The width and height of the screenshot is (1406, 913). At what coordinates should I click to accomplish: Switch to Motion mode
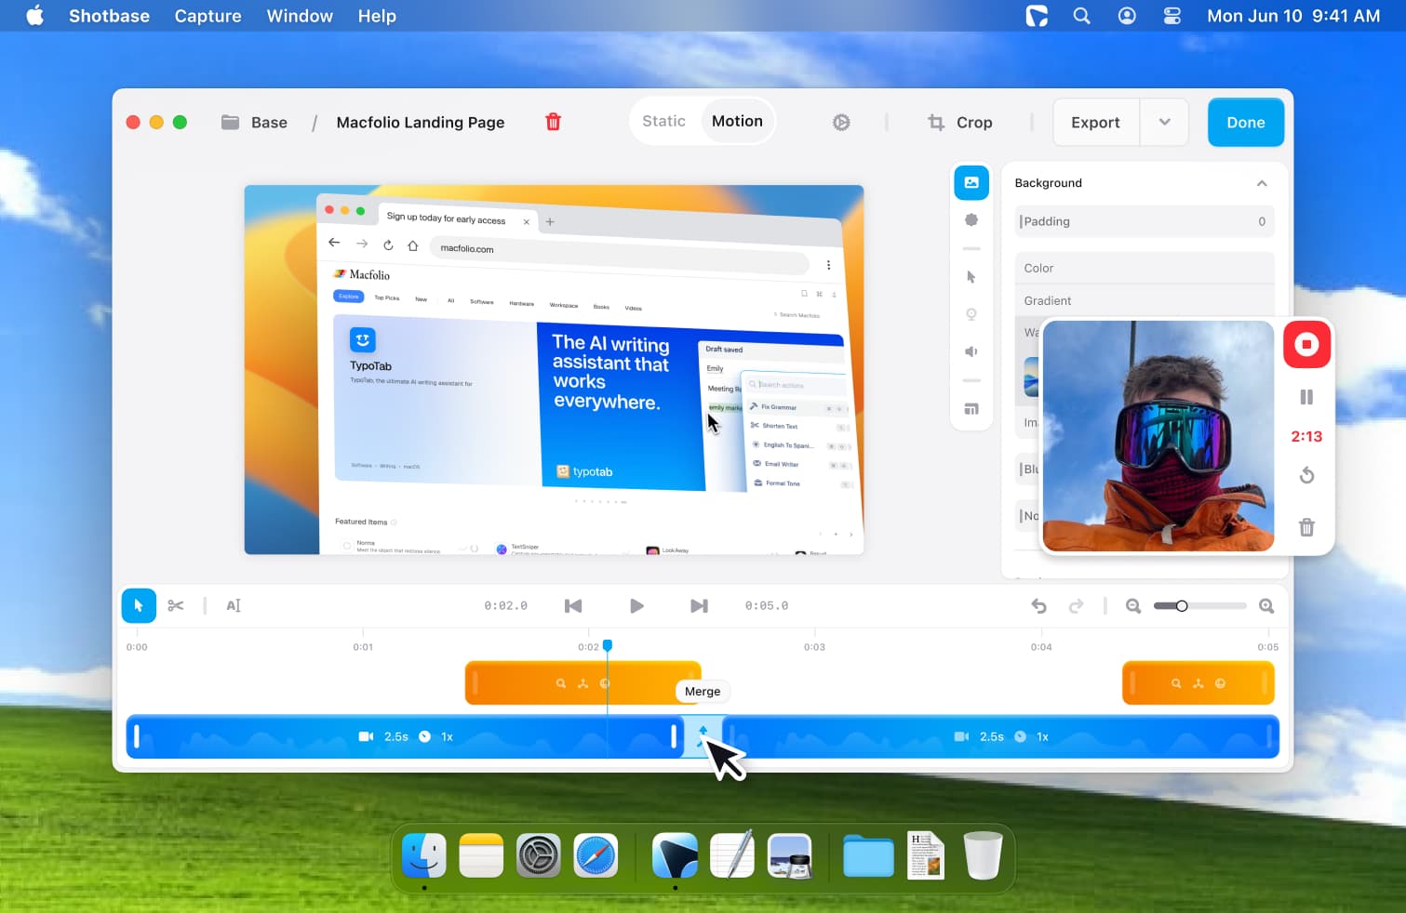pos(737,121)
